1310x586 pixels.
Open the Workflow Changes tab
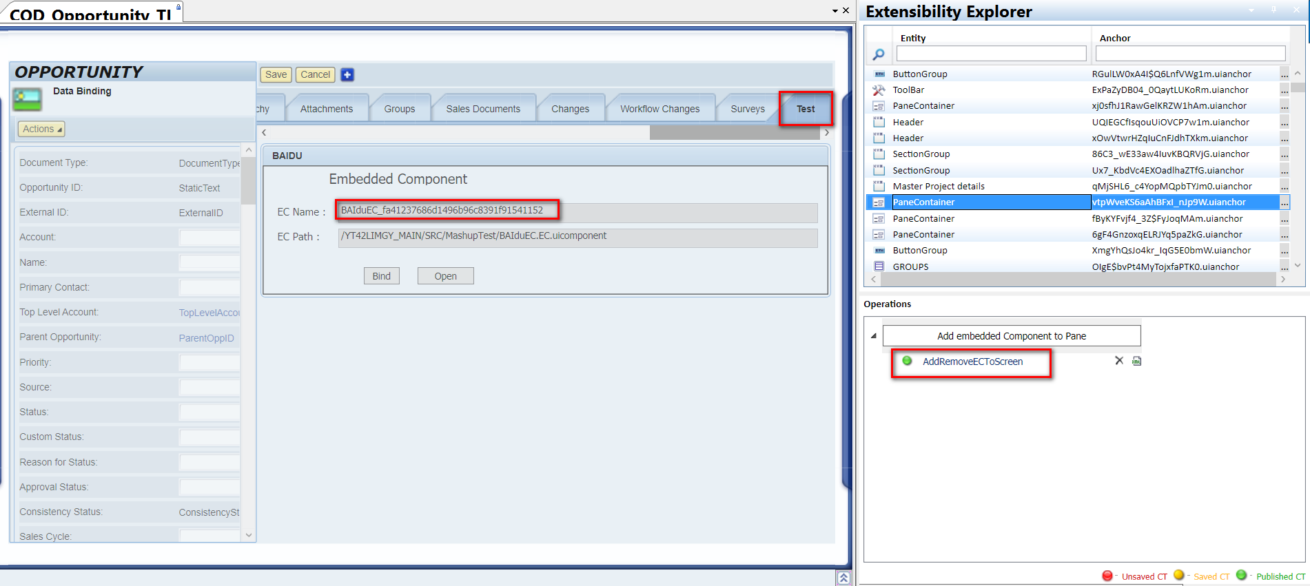[659, 109]
